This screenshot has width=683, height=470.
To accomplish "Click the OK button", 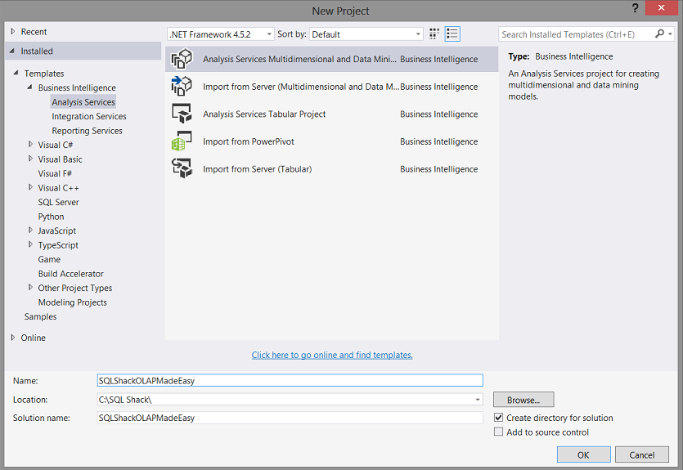I will click(583, 454).
